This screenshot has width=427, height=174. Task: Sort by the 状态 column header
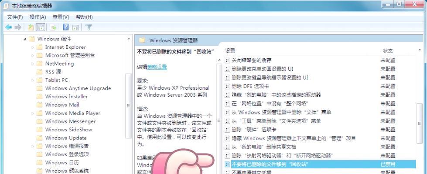pos(388,51)
